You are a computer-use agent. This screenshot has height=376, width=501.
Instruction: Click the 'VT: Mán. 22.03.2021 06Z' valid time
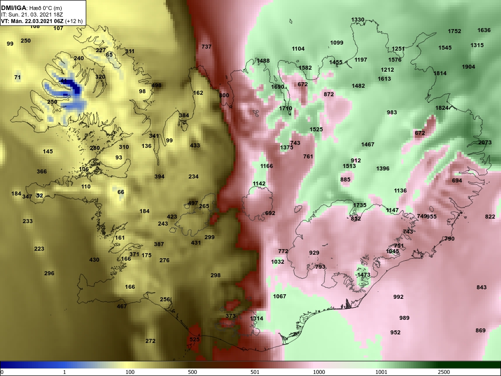click(32, 21)
